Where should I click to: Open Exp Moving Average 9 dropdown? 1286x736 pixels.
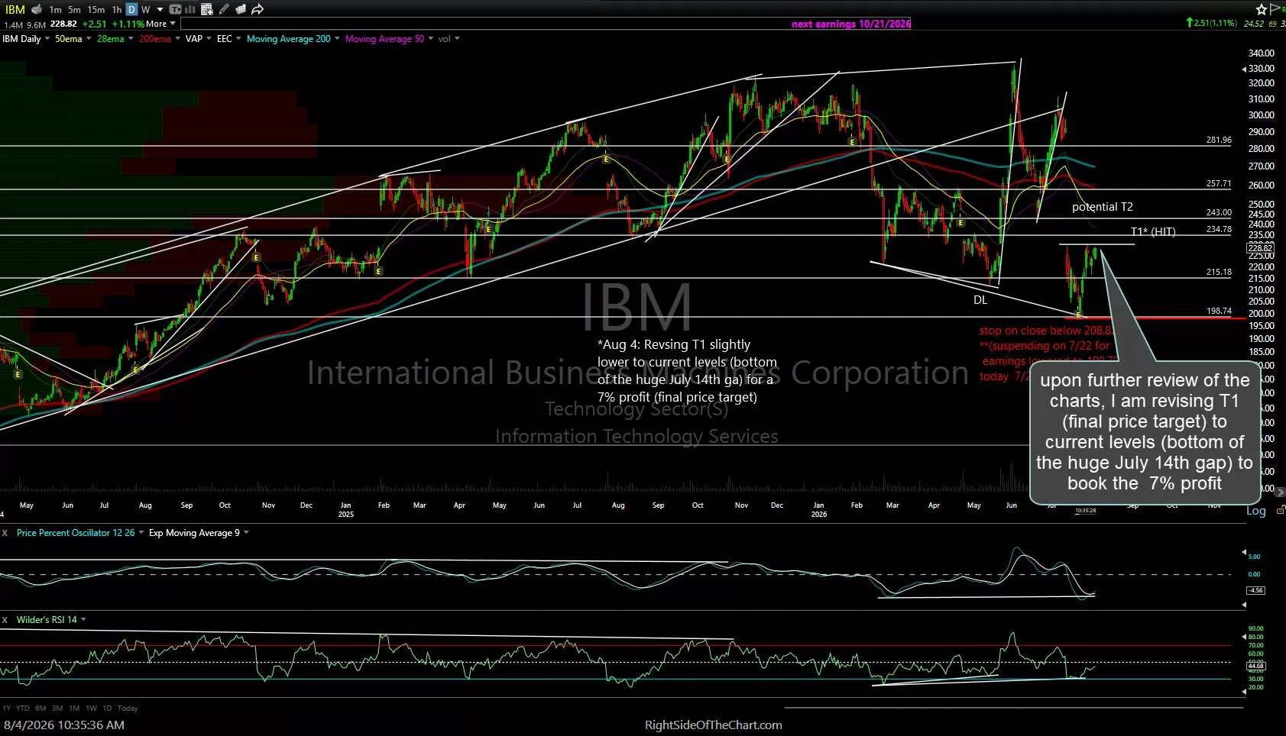[x=246, y=532]
